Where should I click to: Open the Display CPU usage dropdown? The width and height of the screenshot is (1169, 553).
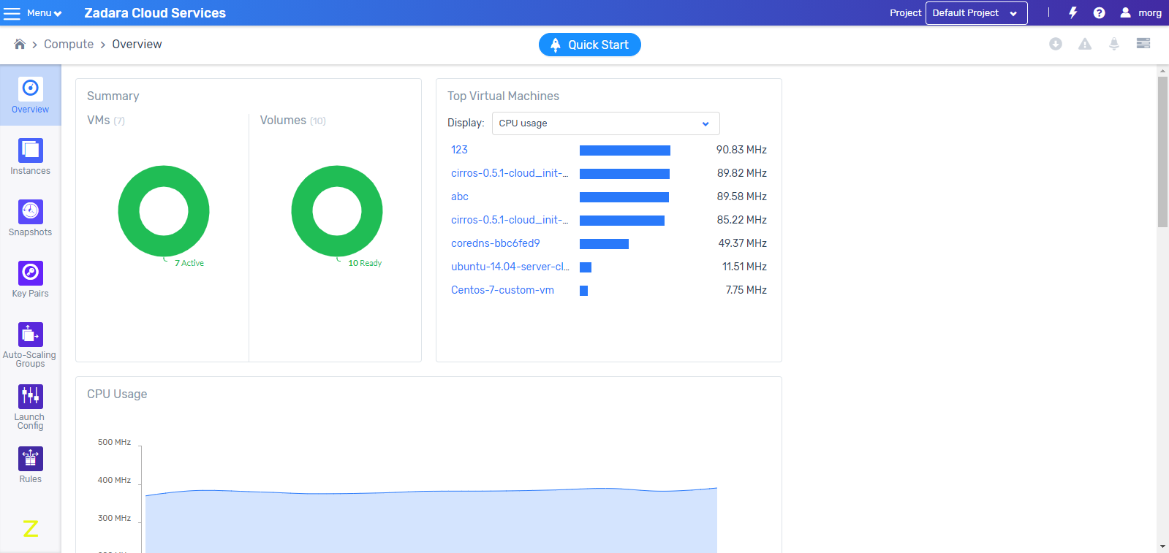605,123
